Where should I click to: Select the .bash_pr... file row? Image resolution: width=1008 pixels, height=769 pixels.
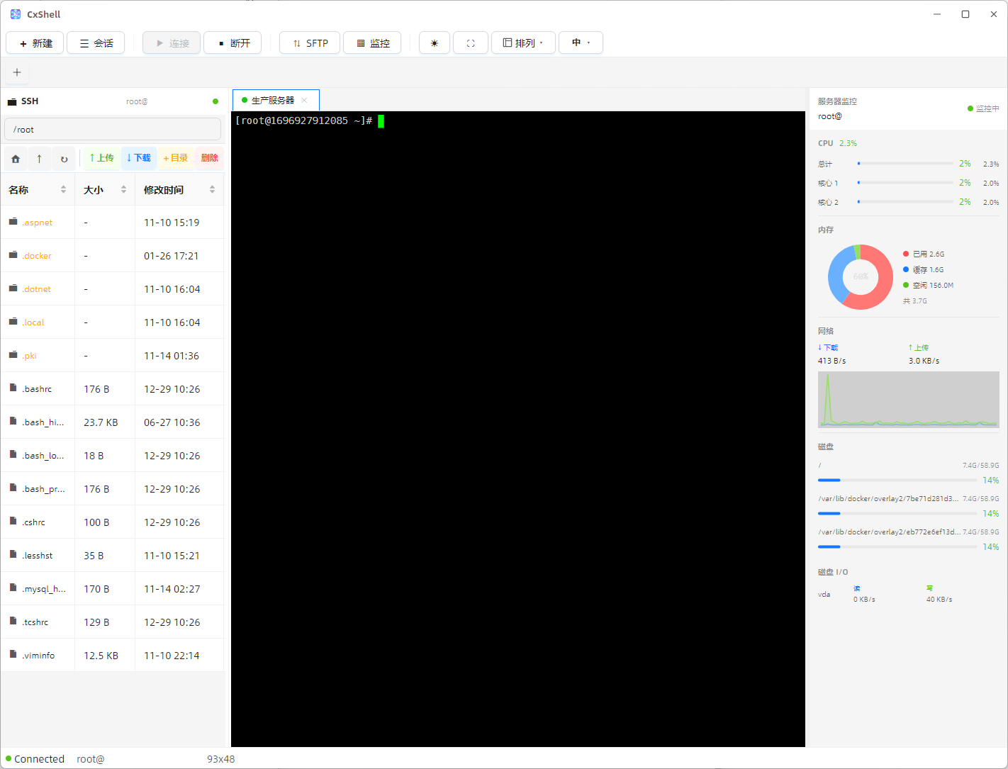click(112, 489)
